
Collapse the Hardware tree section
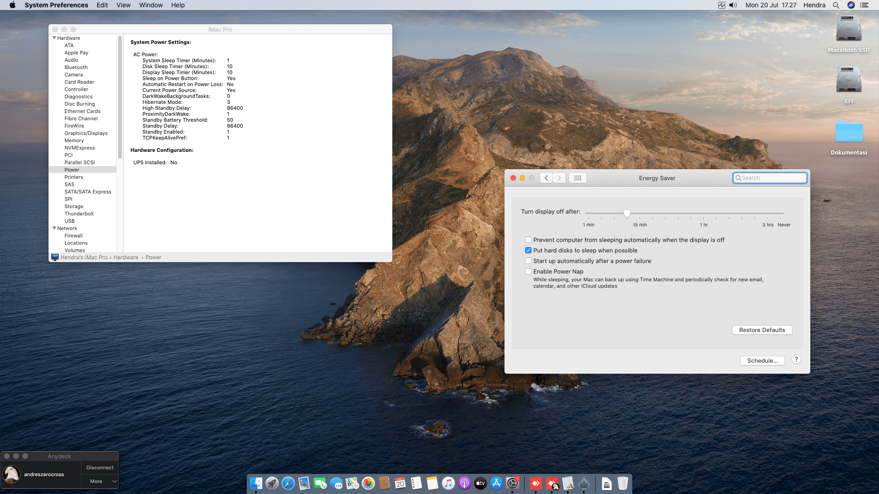tap(54, 38)
